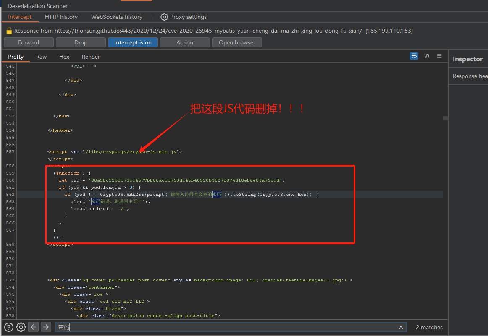Switch to the Pretty view tab

(x=16, y=57)
